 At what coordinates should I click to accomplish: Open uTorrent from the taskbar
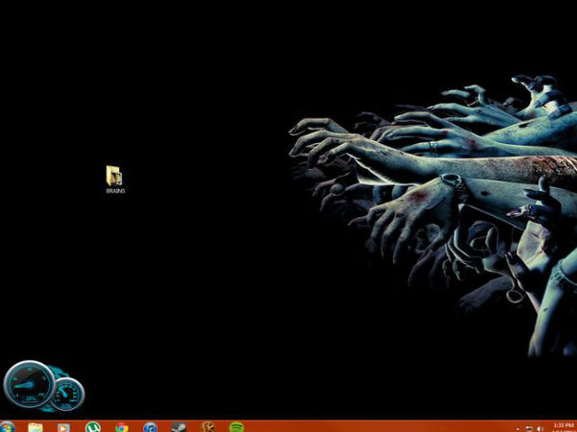coord(92,426)
